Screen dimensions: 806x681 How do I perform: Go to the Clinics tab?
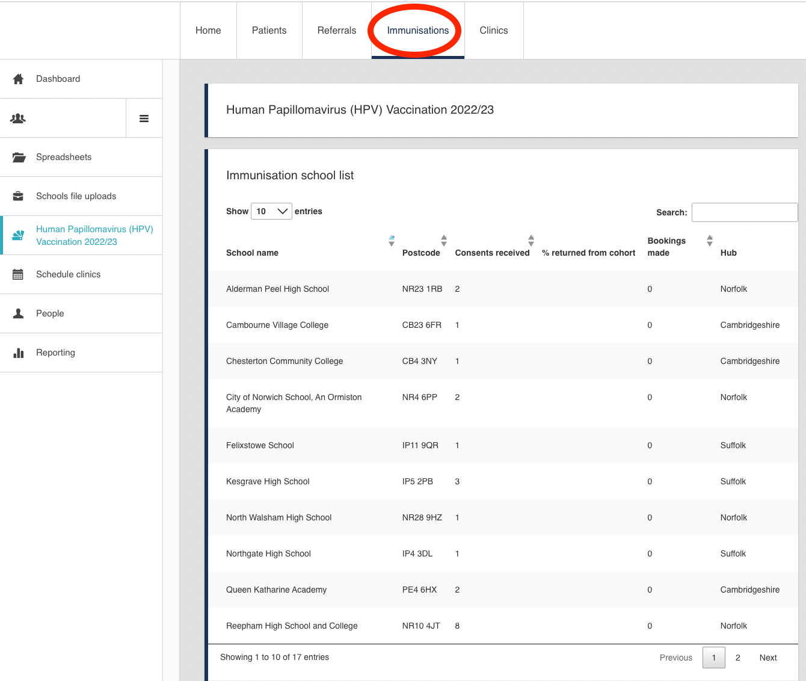coord(493,31)
